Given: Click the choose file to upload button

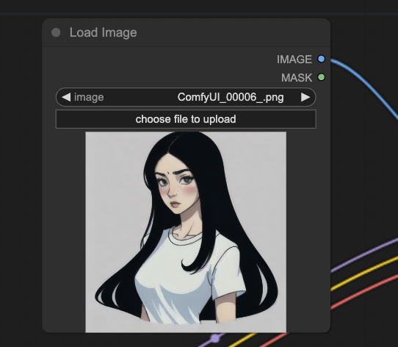Looking at the screenshot, I should coord(186,119).
